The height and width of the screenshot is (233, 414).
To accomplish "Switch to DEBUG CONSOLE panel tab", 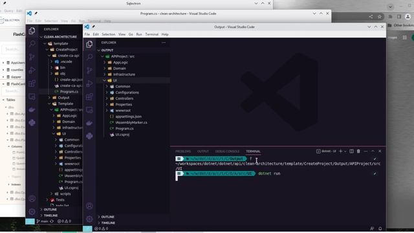I will click(227, 151).
